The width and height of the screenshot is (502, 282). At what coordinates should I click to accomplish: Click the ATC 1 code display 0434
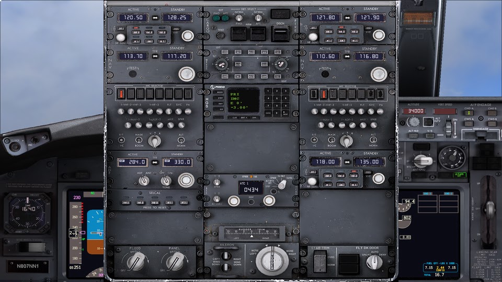click(x=251, y=188)
